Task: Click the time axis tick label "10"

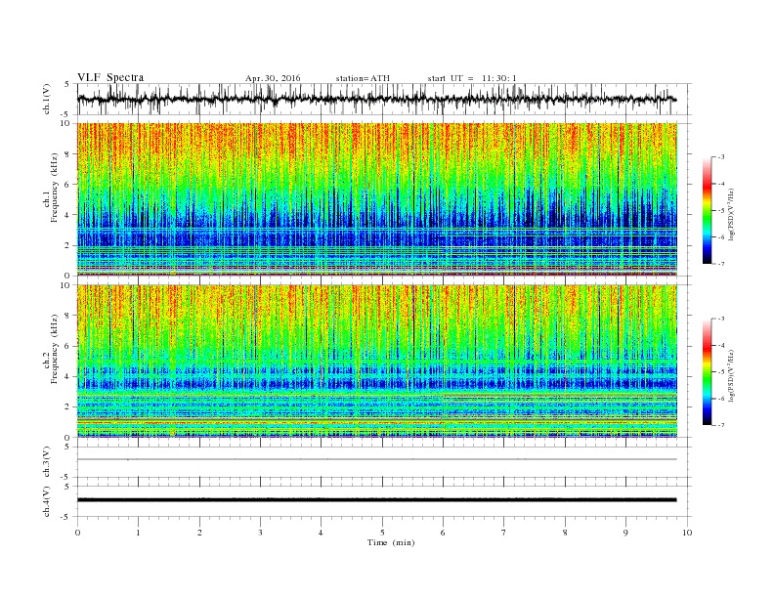Action: coord(687,533)
